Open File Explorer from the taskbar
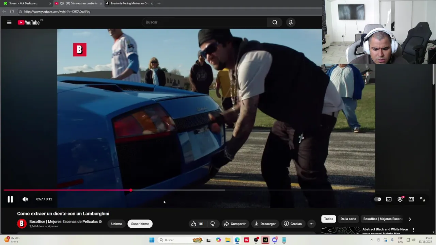The height and width of the screenshot is (245, 436). tap(228, 240)
